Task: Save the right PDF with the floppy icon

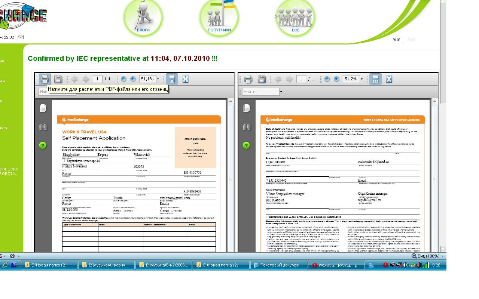Action: click(262, 79)
